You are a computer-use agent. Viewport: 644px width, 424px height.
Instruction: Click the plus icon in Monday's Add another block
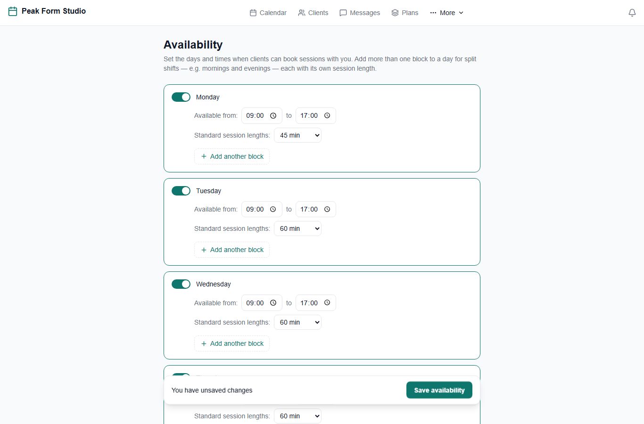coord(204,156)
